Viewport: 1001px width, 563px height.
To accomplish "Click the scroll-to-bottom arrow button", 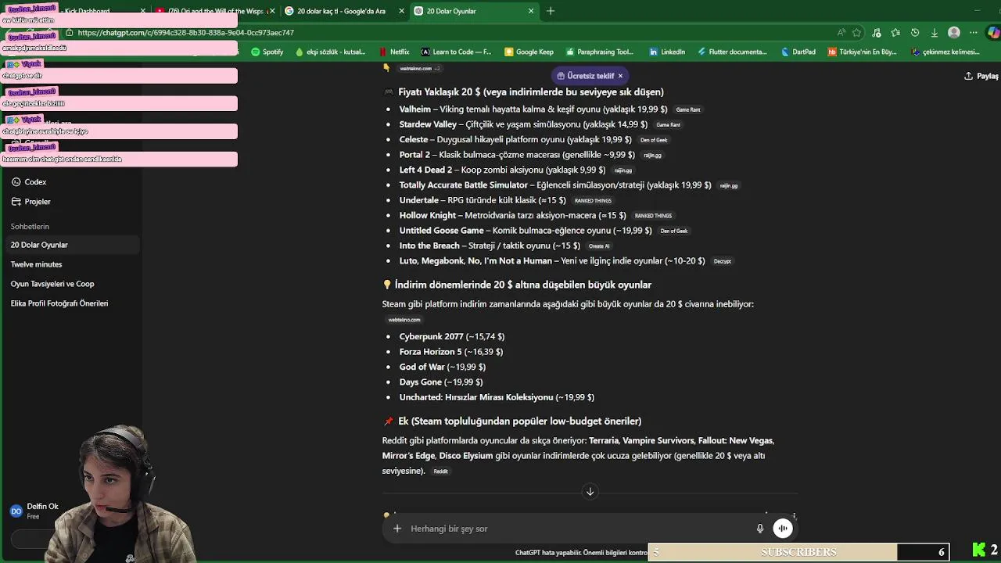I will (590, 491).
